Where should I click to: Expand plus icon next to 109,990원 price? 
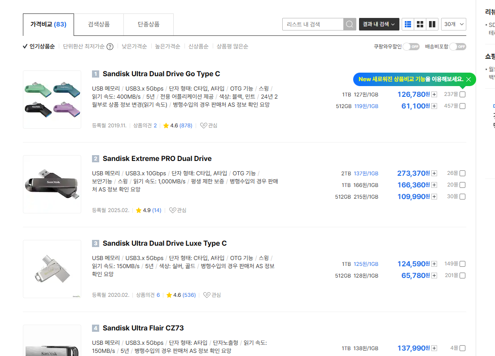pyautogui.click(x=434, y=197)
